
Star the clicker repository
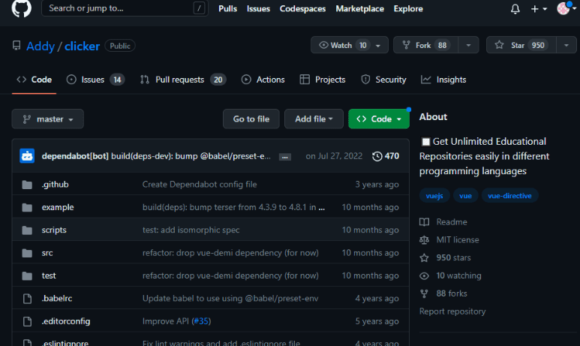(521, 45)
